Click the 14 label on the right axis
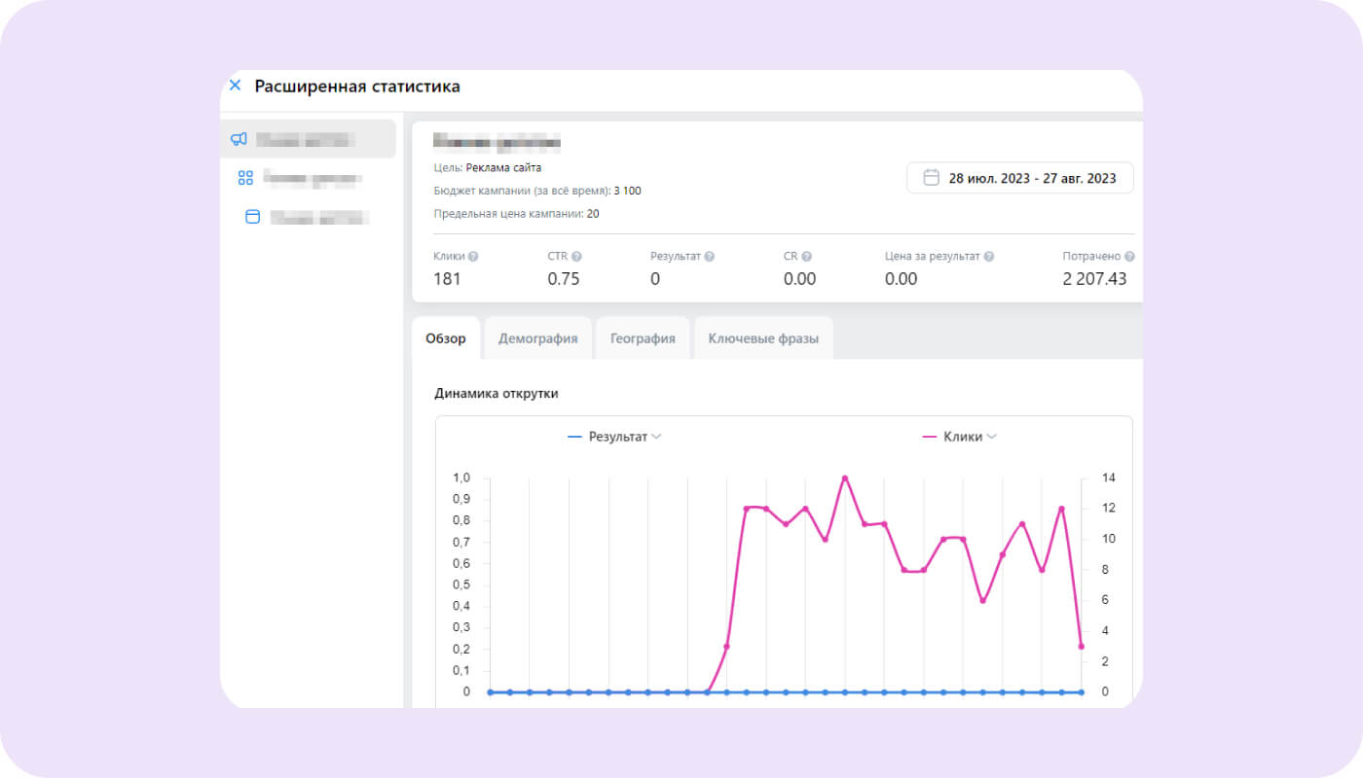1363x778 pixels. [x=1109, y=477]
